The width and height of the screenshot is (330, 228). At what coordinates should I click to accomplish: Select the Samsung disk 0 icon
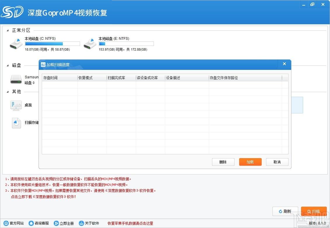16,80
